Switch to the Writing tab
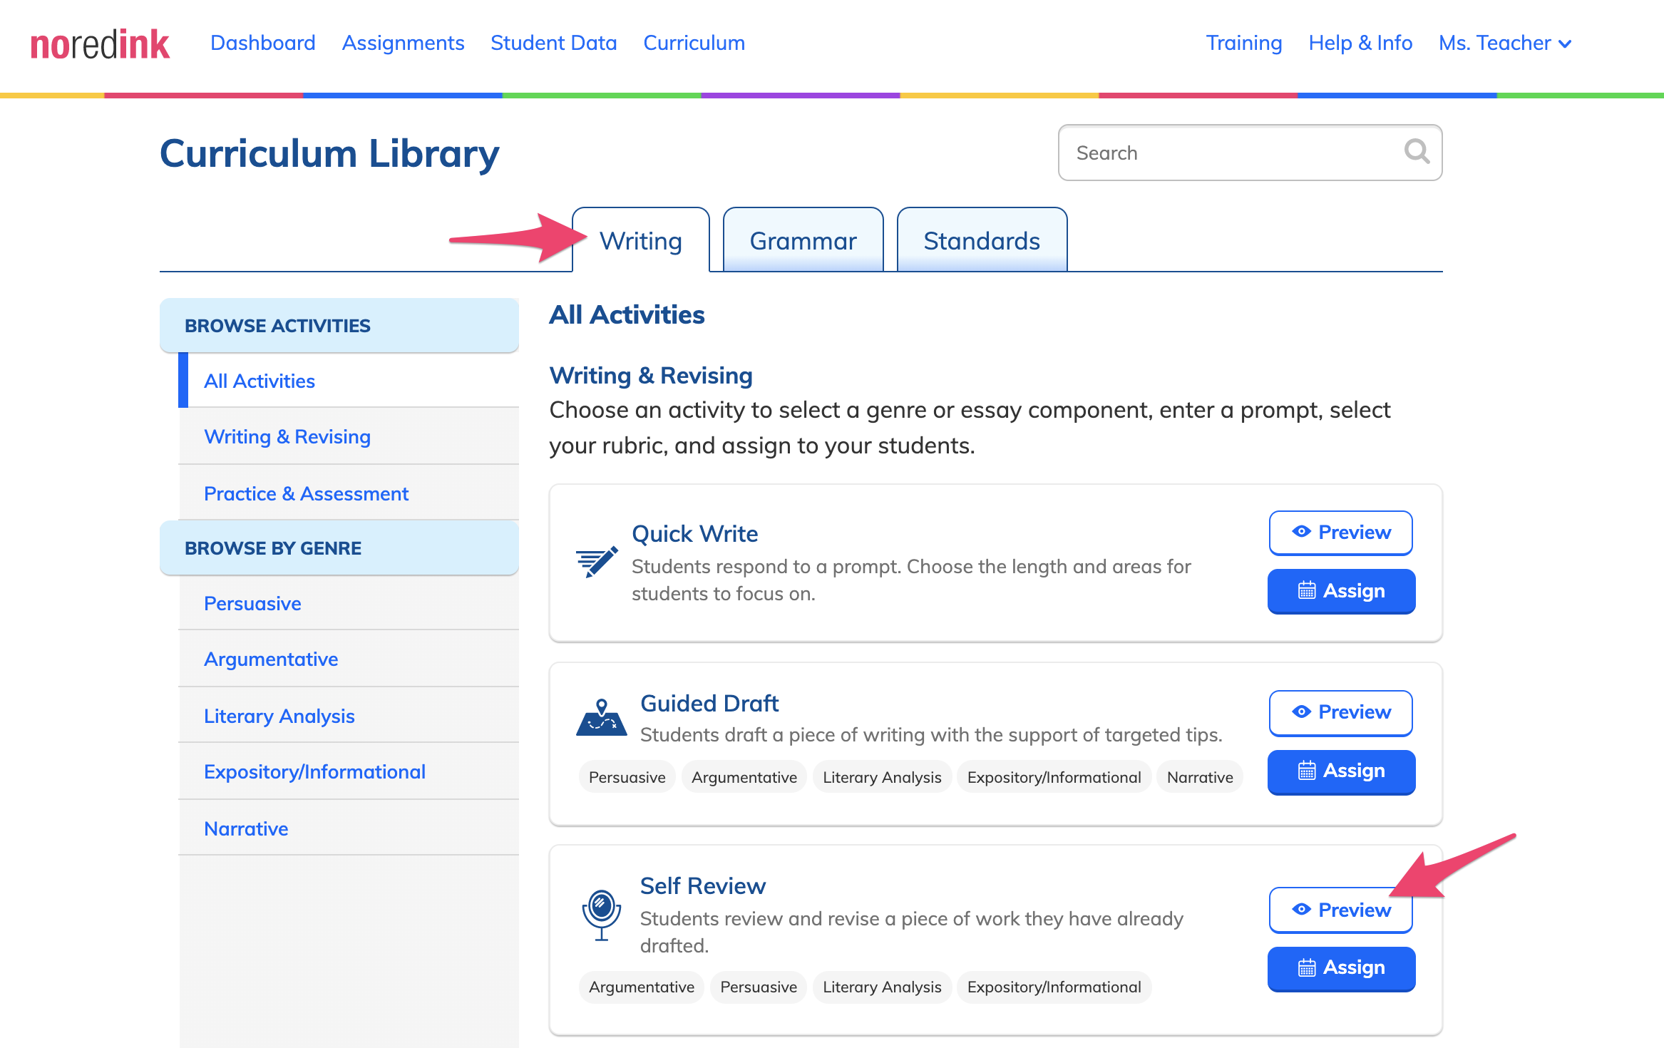This screenshot has height=1048, width=1664. [x=640, y=240]
